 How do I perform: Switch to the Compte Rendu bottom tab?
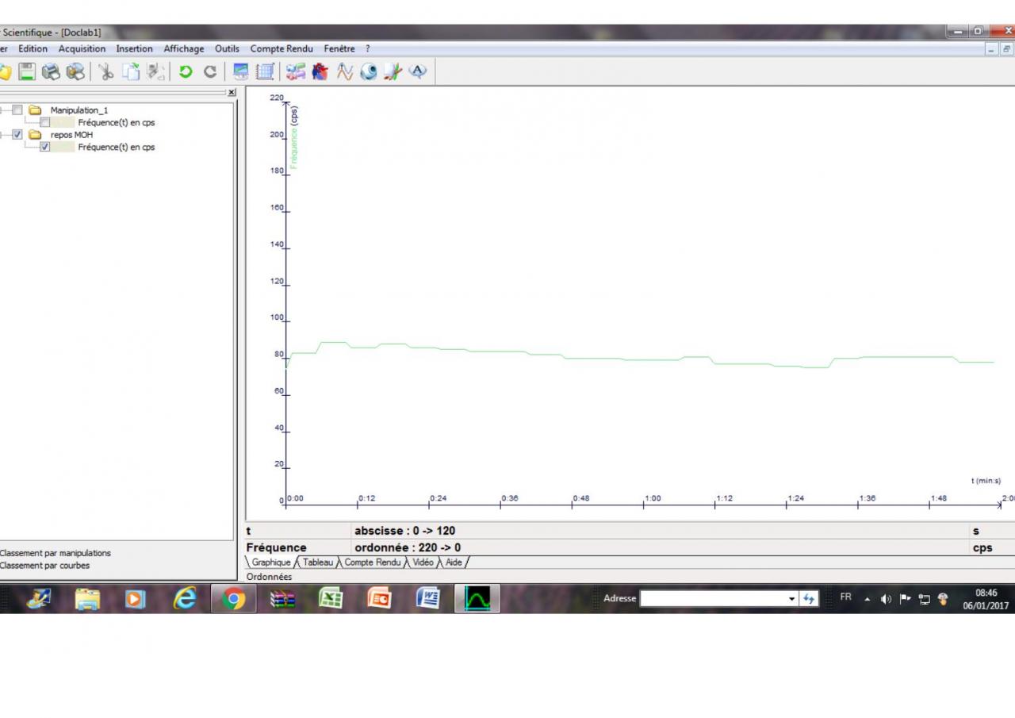[x=373, y=562]
